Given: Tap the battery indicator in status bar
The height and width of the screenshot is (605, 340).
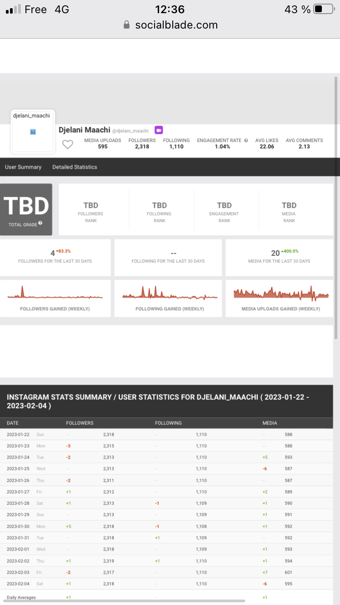Looking at the screenshot, I should pyautogui.click(x=323, y=9).
